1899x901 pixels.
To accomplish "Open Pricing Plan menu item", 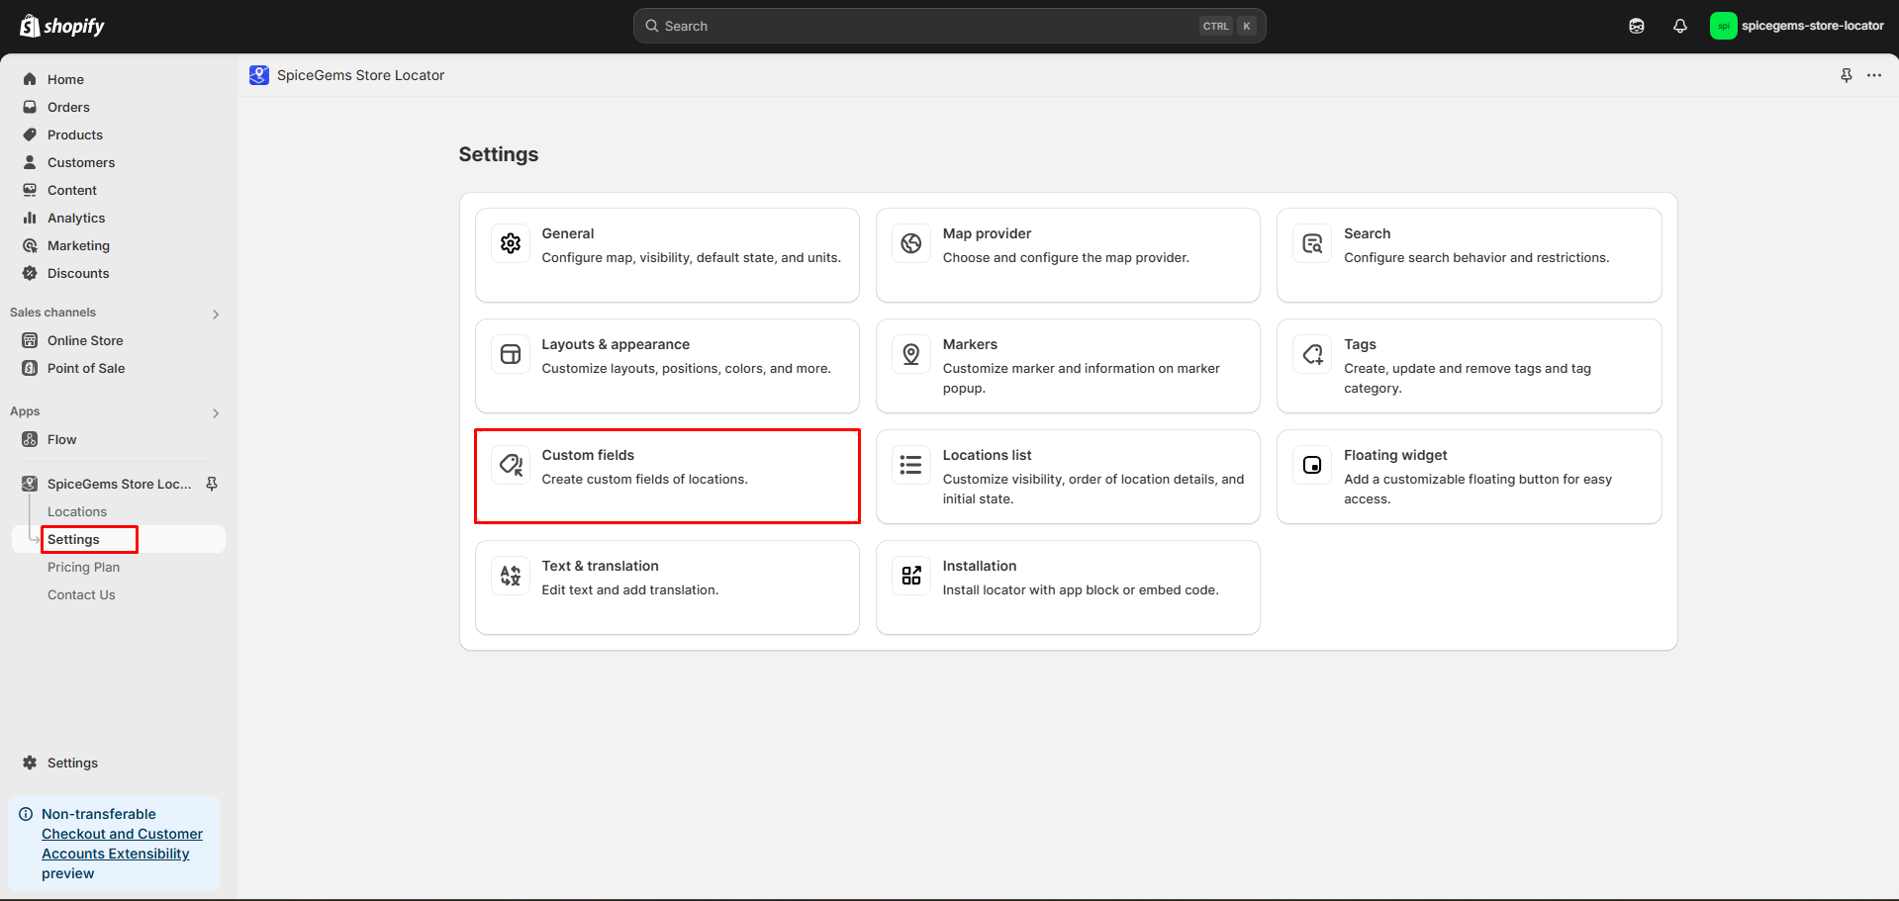I will pos(83,567).
